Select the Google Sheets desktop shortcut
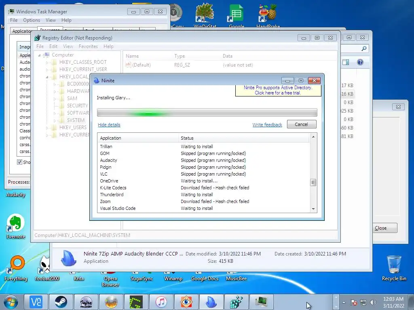414x310 pixels. tap(236, 15)
